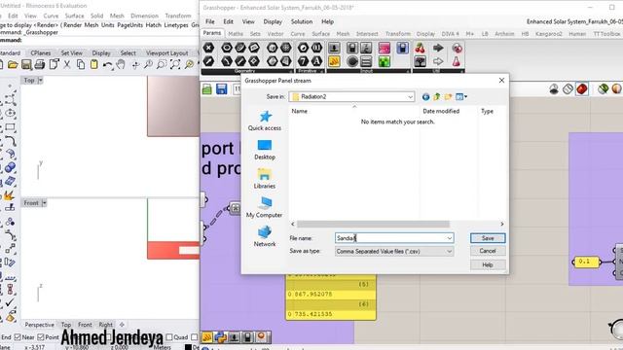Click the Rhino Pan hand icon
This screenshot has width=623, height=350.
pos(121,65)
